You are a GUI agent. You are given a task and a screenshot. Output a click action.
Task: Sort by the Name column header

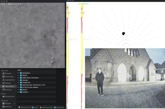tap(19, 70)
